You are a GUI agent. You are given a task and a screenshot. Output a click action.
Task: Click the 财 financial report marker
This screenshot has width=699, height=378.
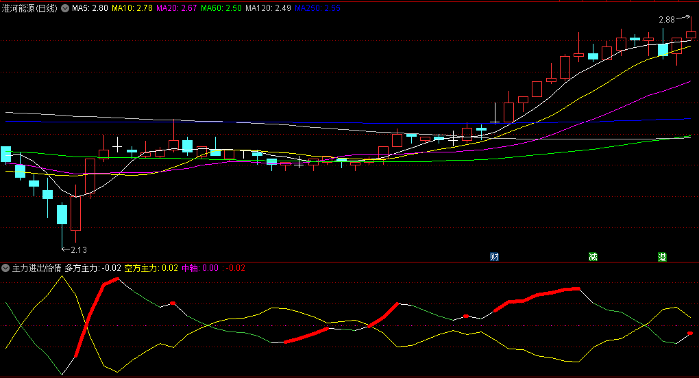494,257
